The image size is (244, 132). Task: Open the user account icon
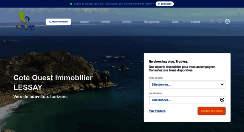tap(212, 21)
